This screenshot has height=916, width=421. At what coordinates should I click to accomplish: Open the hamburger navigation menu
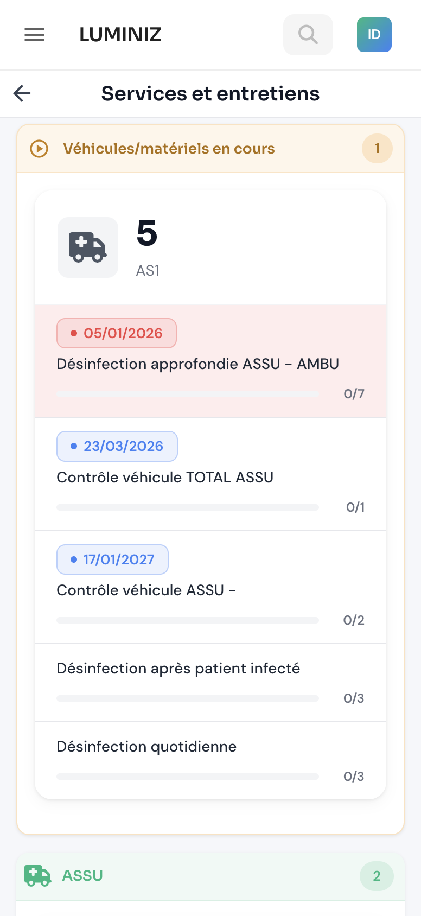click(35, 35)
